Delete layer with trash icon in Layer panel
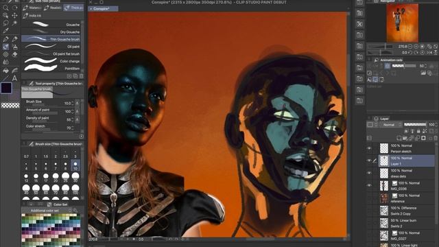 tap(436, 138)
